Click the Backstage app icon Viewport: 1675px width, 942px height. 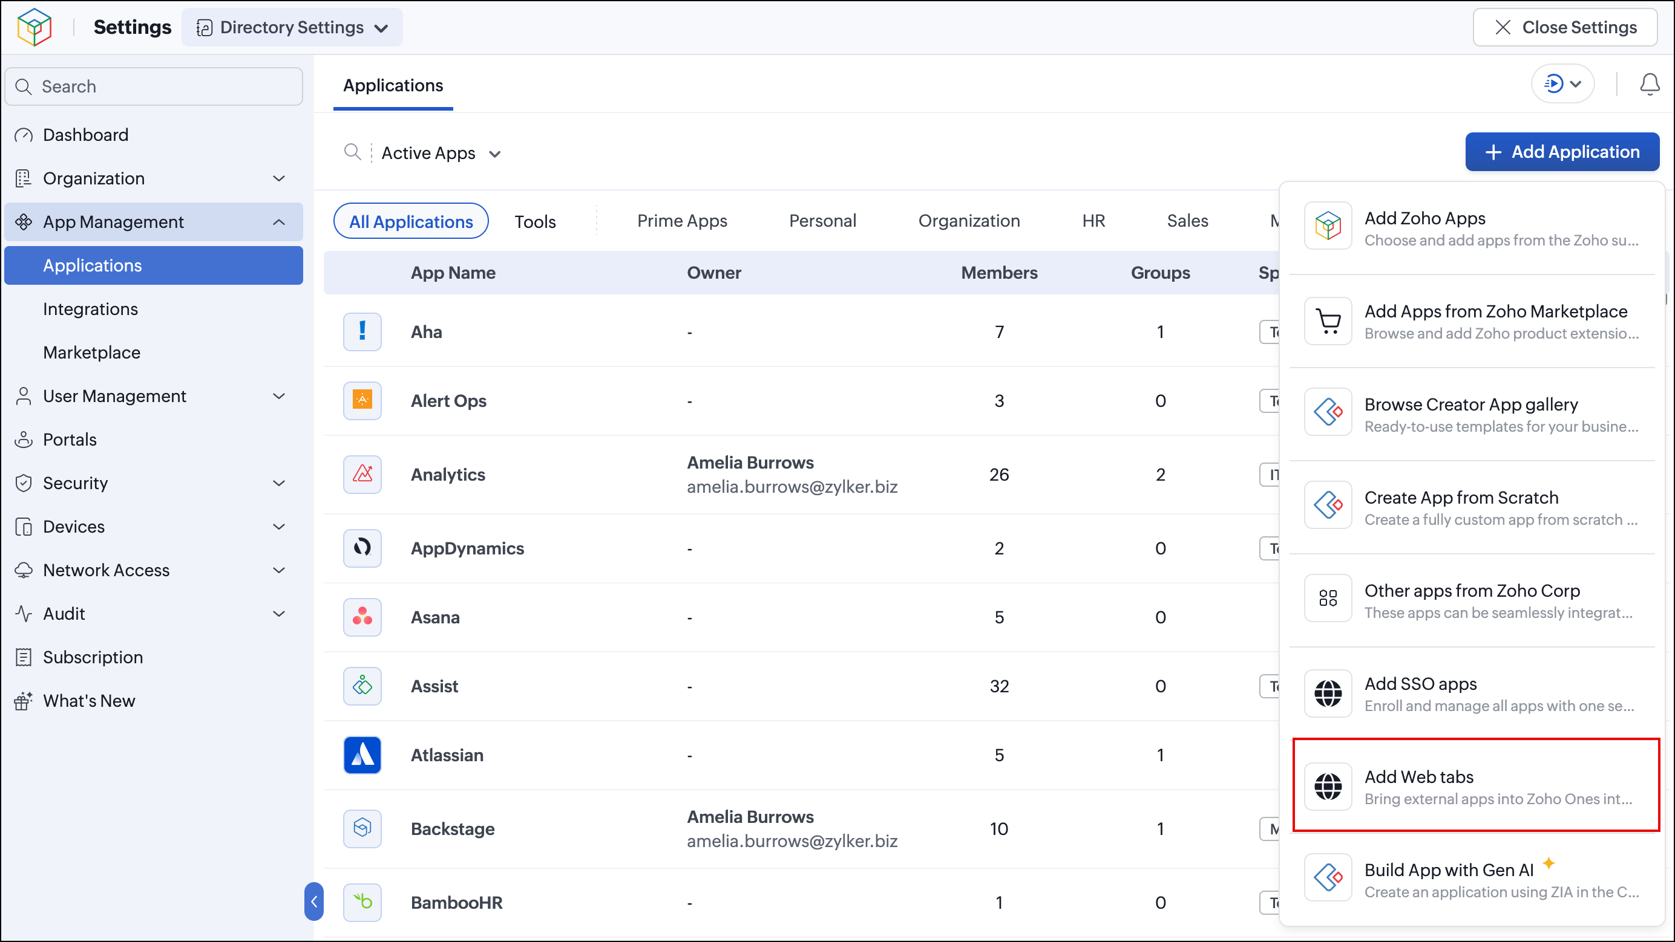(x=362, y=828)
